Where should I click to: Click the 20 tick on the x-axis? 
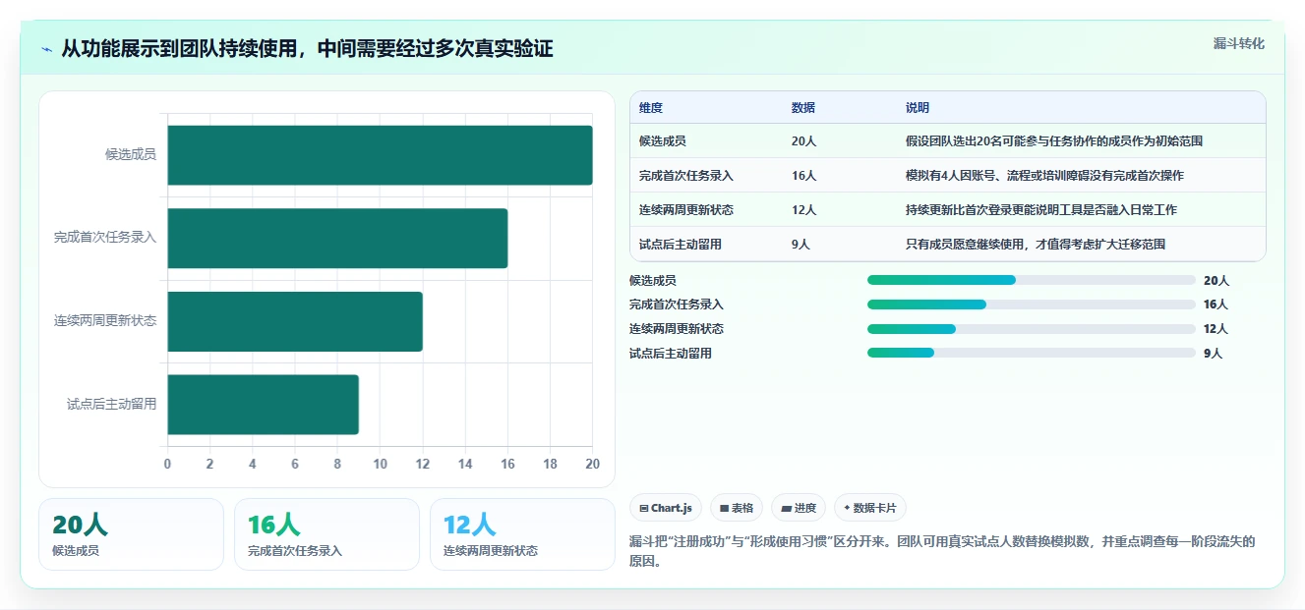coord(592,464)
